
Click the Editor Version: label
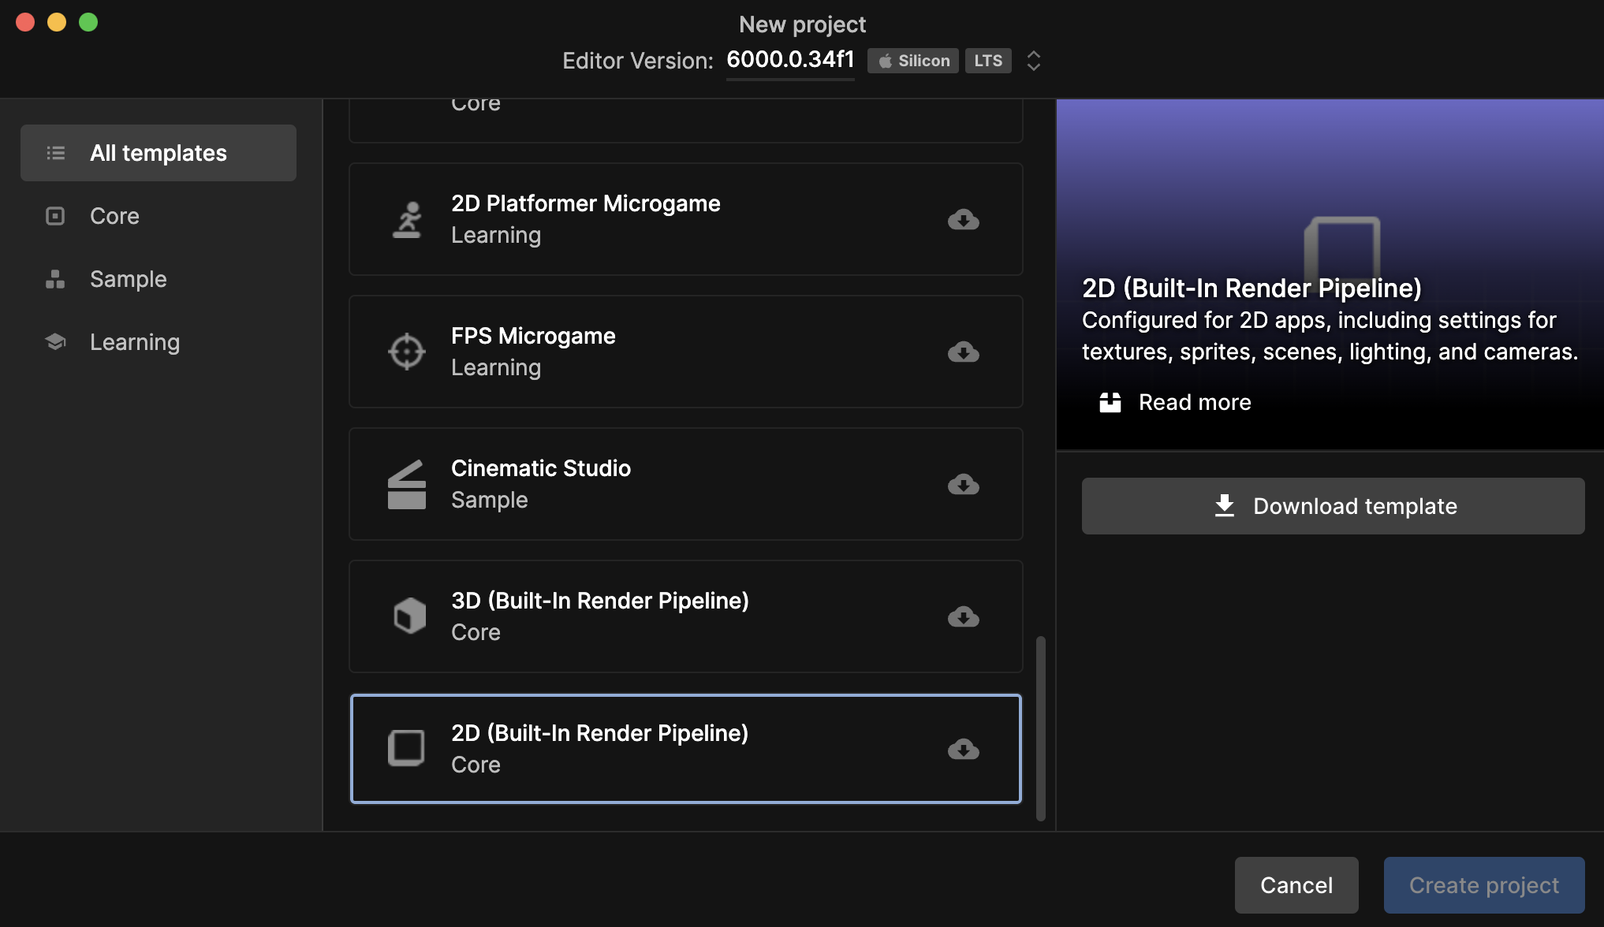tap(638, 61)
